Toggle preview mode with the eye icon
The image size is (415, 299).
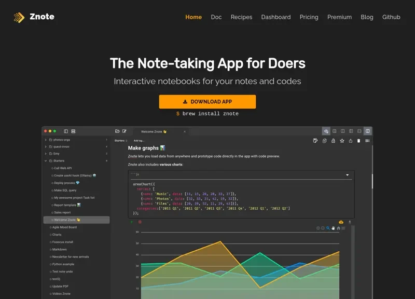coord(326,131)
